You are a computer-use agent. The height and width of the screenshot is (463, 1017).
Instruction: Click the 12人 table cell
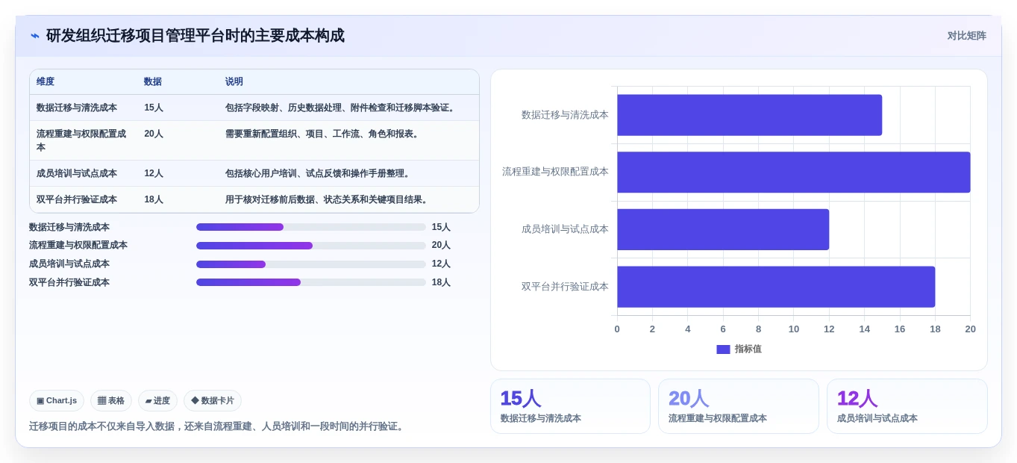click(154, 173)
